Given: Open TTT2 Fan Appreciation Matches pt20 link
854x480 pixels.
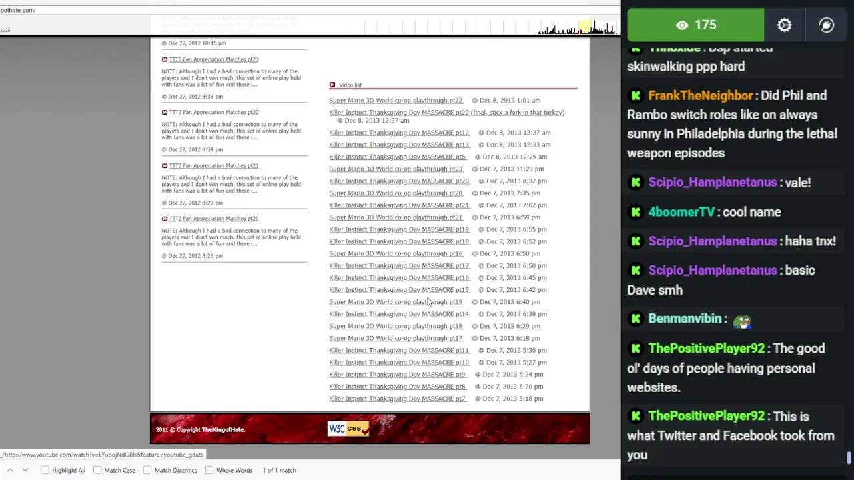Looking at the screenshot, I should pos(213,219).
